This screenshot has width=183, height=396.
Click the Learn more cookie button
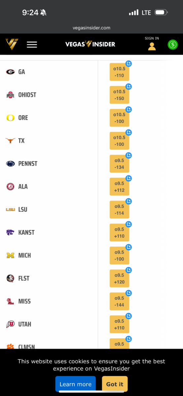[x=75, y=384]
